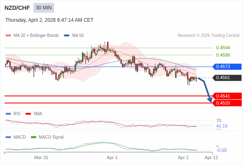Click the 0.4594 resistance level label
This screenshot has height=164, width=243.
(223, 48)
